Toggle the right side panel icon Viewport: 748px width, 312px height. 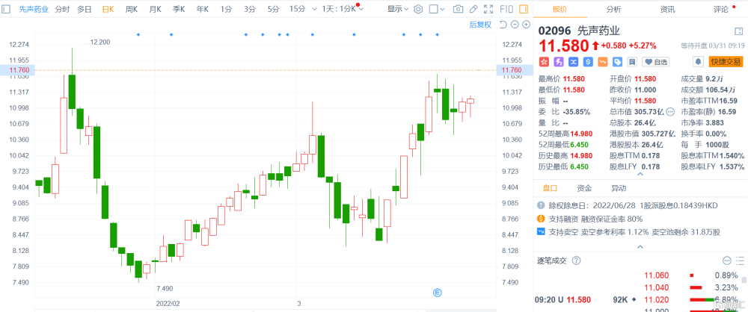point(524,9)
